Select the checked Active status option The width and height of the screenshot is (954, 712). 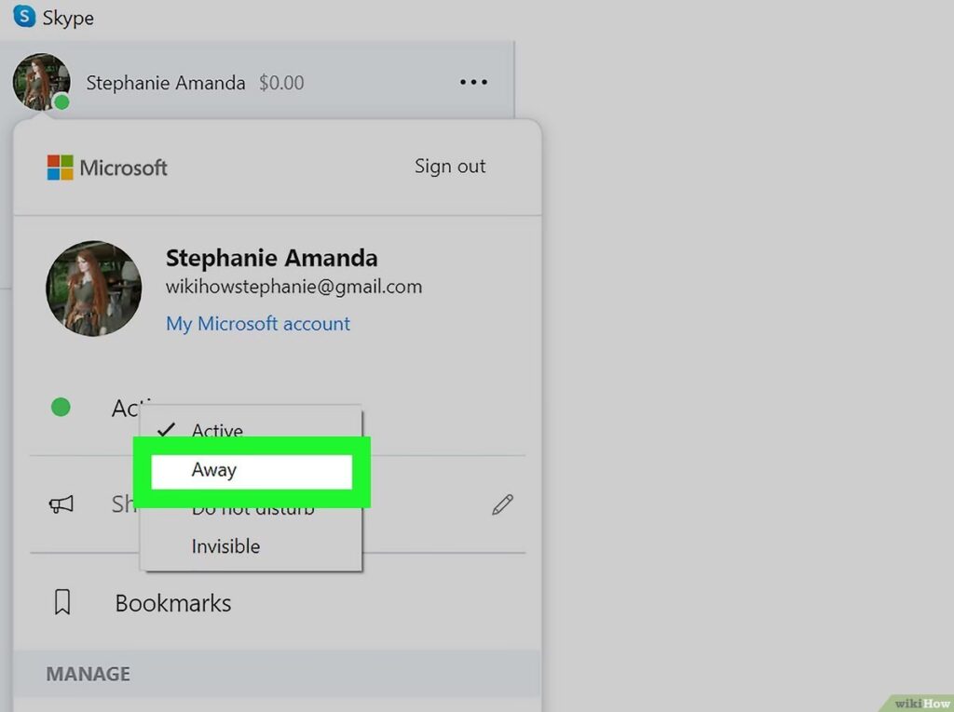pos(217,431)
